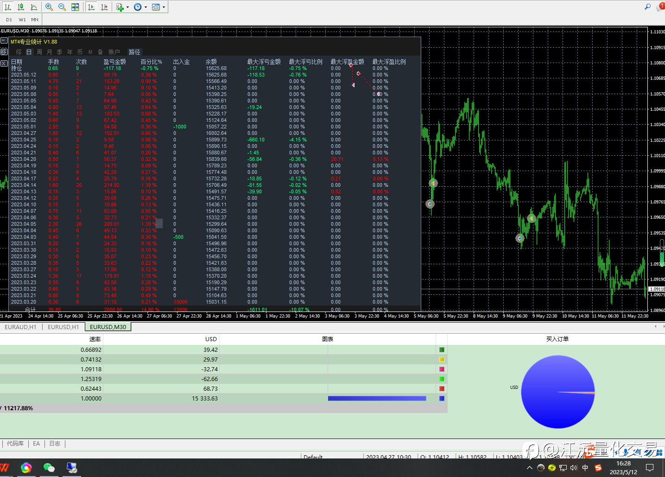
Task: Click the chart templates icon
Action: point(156,7)
